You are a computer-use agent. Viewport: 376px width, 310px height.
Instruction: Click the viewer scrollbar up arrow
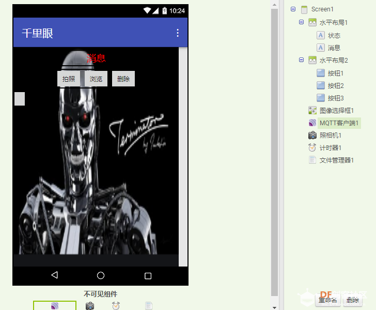pyautogui.click(x=275, y=5)
